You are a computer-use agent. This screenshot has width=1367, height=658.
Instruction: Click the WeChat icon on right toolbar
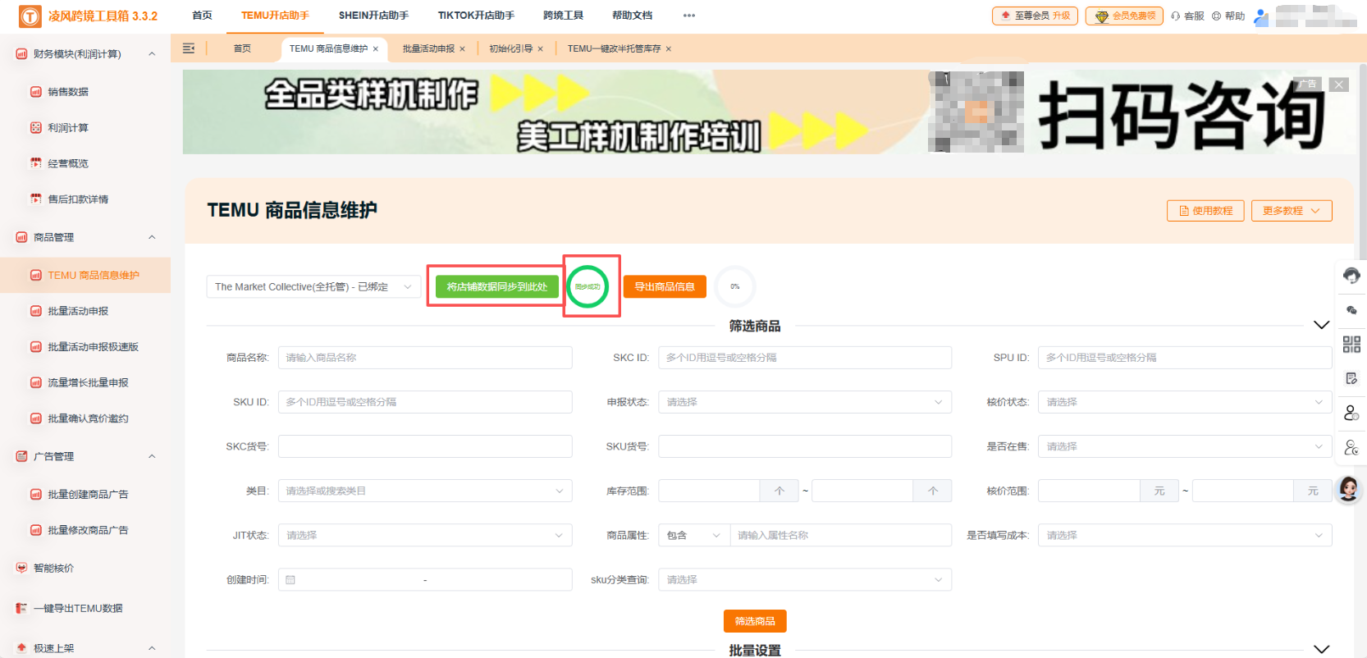click(x=1351, y=310)
